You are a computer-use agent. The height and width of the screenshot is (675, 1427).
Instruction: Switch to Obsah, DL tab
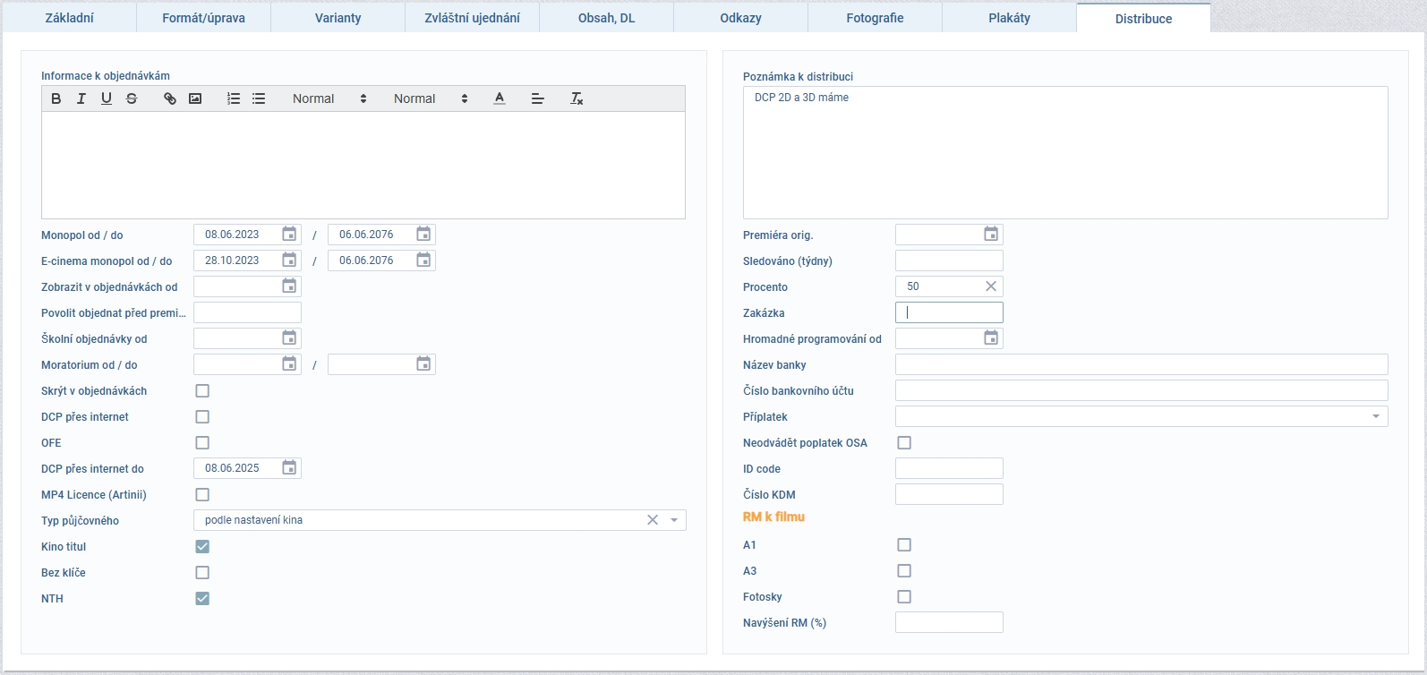pos(606,18)
